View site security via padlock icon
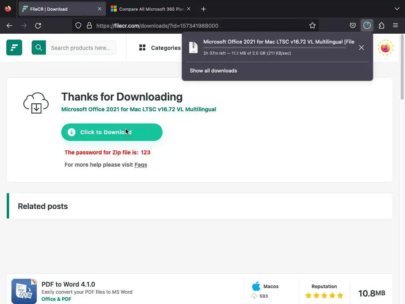 click(x=89, y=26)
